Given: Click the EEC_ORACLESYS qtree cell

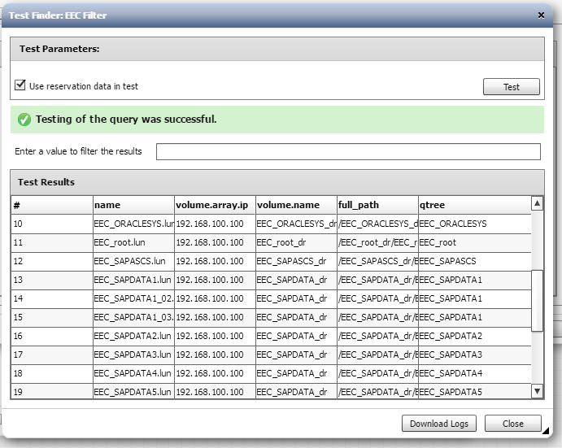Looking at the screenshot, I should pos(453,224).
